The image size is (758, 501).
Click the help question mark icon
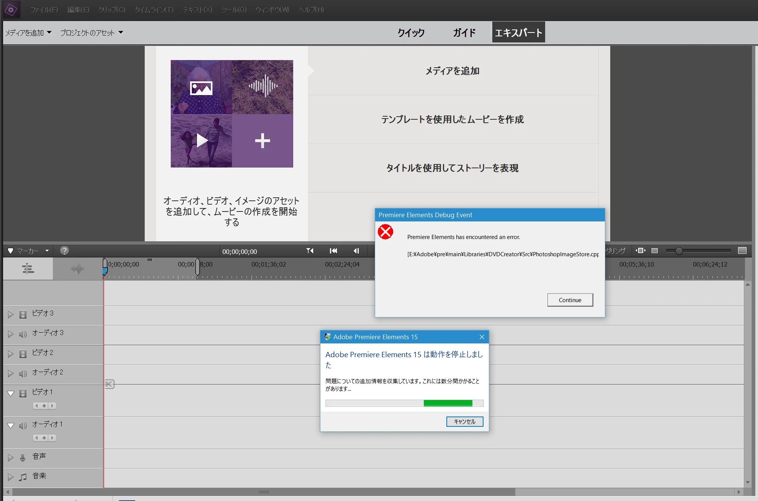[x=64, y=250]
